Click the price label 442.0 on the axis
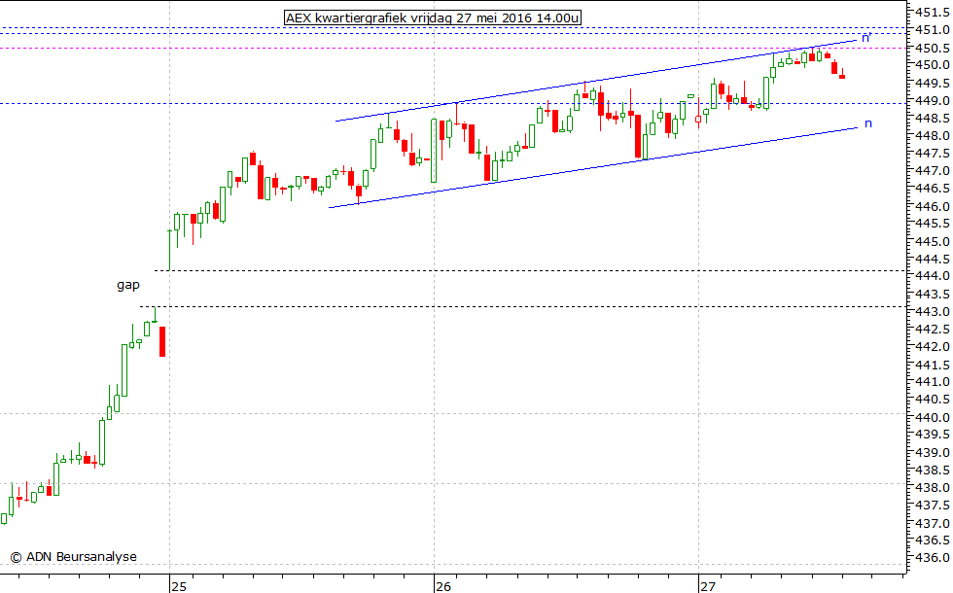The height and width of the screenshot is (593, 953). (x=934, y=347)
